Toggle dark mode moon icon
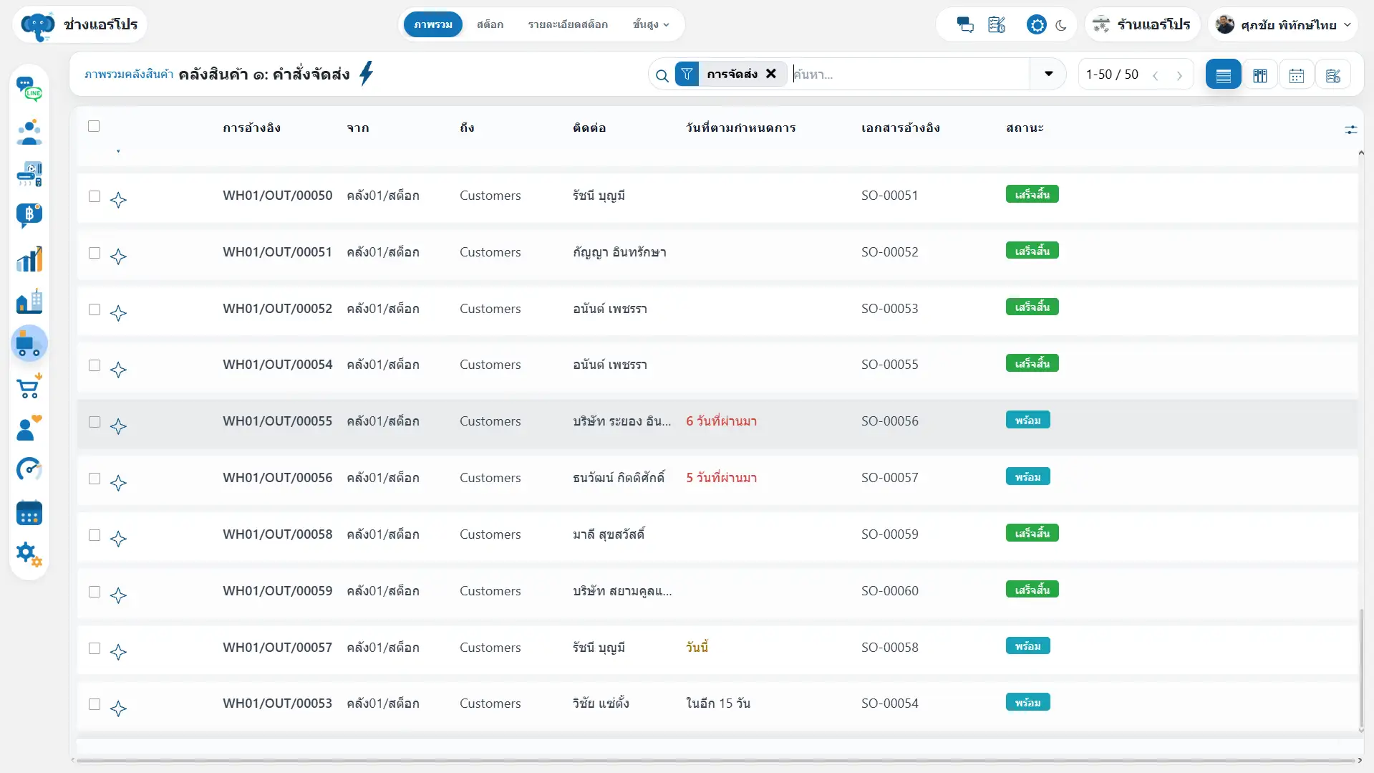 1061,25
